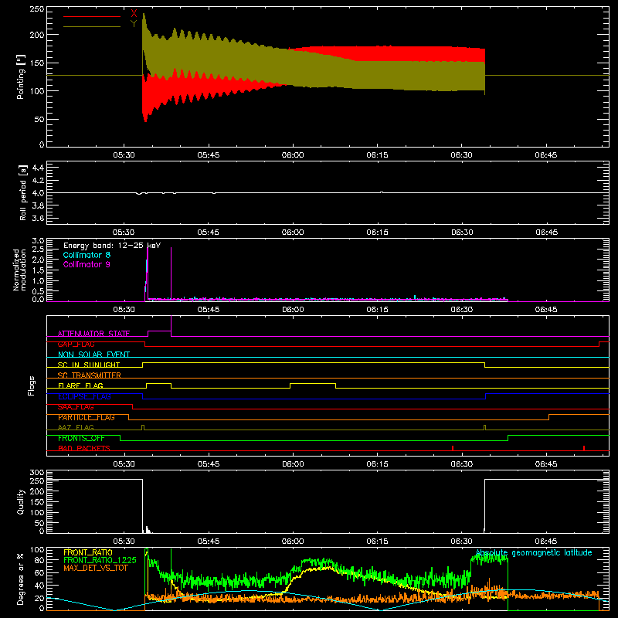Click the 1.5 tick on modulation axis
The width and height of the screenshot is (618, 618).
[38, 270]
